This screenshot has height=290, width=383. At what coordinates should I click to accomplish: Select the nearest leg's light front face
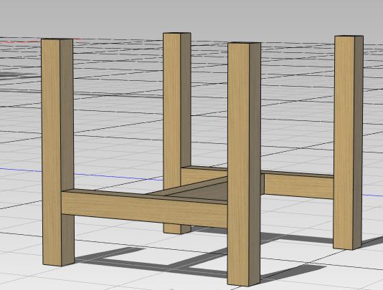pyautogui.click(x=238, y=163)
